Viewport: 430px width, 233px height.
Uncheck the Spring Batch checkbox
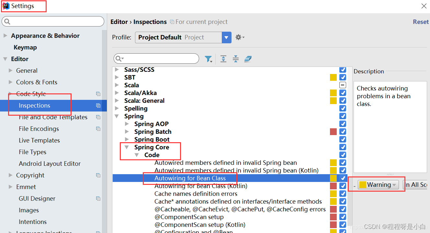click(343, 132)
